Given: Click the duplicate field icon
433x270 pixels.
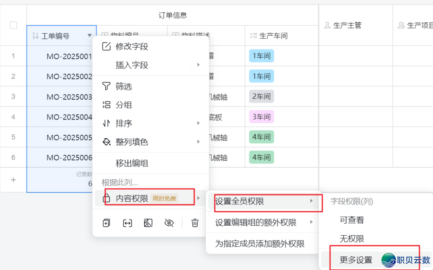Looking at the screenshot, I should (106, 223).
